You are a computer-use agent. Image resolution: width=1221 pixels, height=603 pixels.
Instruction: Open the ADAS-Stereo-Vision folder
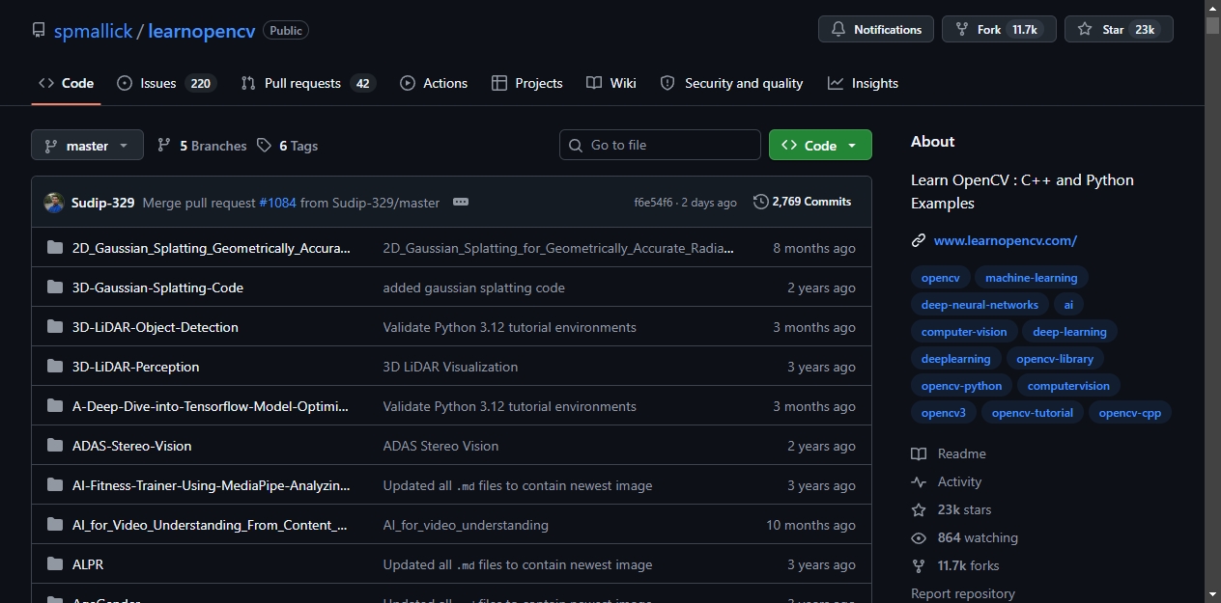pos(131,446)
